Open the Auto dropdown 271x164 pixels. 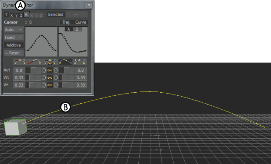pos(14,30)
